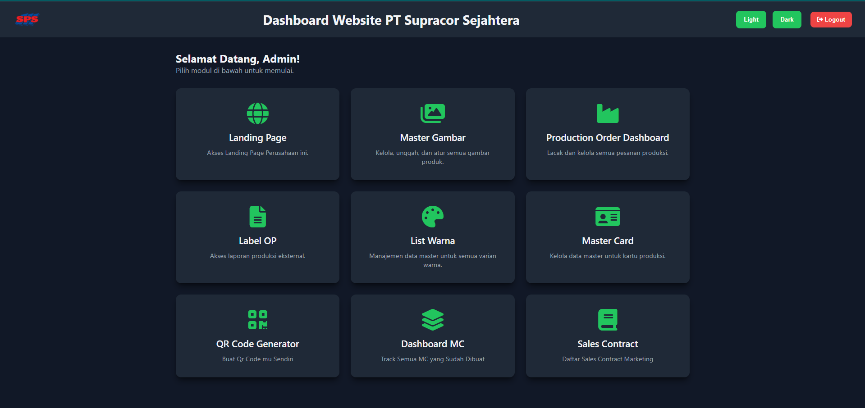This screenshot has width=865, height=408.
Task: Click the SPS logo in header
Action: tap(27, 19)
